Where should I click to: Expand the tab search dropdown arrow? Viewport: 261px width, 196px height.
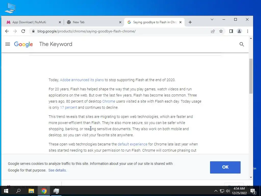[x=212, y=19]
